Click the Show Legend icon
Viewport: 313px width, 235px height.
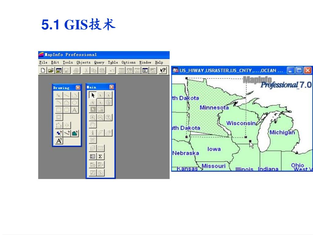tap(93, 156)
